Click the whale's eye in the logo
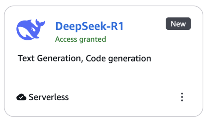 point(34,29)
